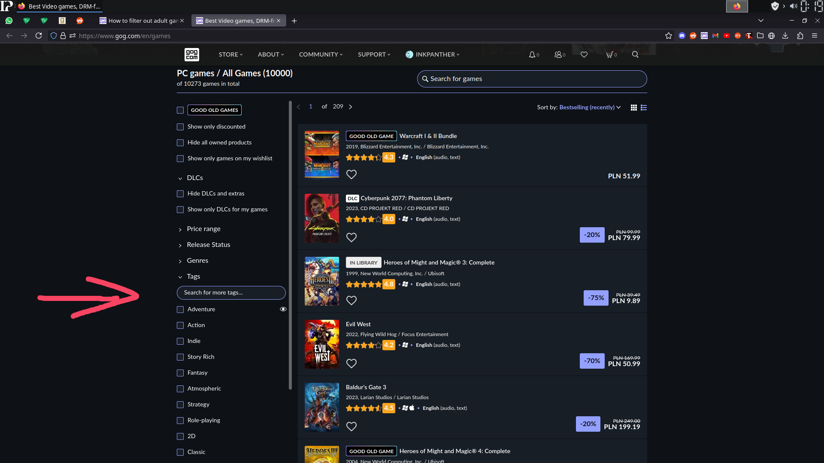Viewport: 824px width, 463px height.
Task: Open Firefox downloads panel
Action: tap(785, 36)
